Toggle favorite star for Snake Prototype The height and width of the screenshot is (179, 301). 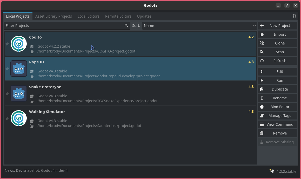(7, 94)
